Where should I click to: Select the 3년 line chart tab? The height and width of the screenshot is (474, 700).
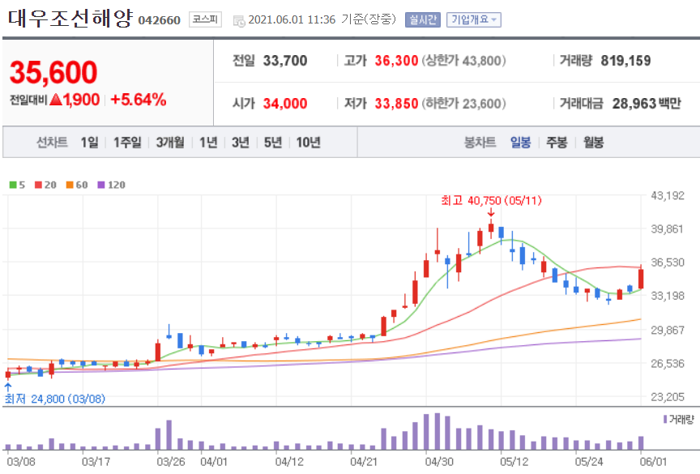[x=240, y=143]
